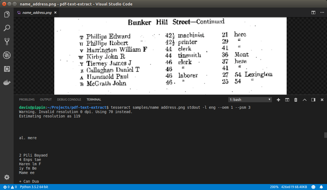Click the errors count in status bar
Image resolution: width=327 pixels, height=190 pixels.
coord(7,187)
